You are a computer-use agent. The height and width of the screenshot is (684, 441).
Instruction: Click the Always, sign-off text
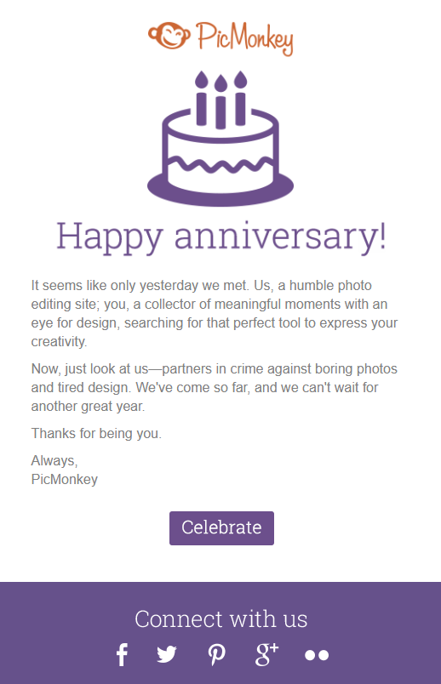[x=54, y=460]
